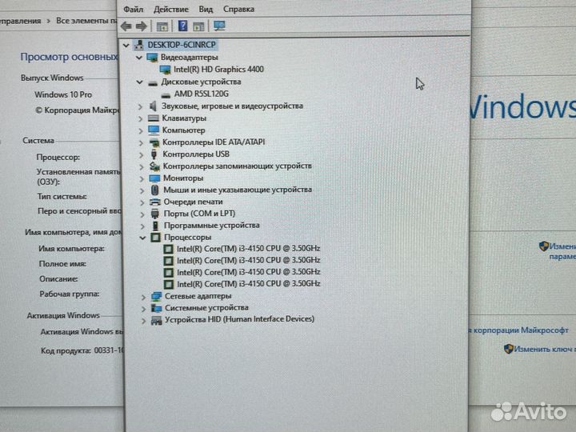576x432 pixels.
Task: Expand the Сетевые адаптеры category
Action: 144,297
